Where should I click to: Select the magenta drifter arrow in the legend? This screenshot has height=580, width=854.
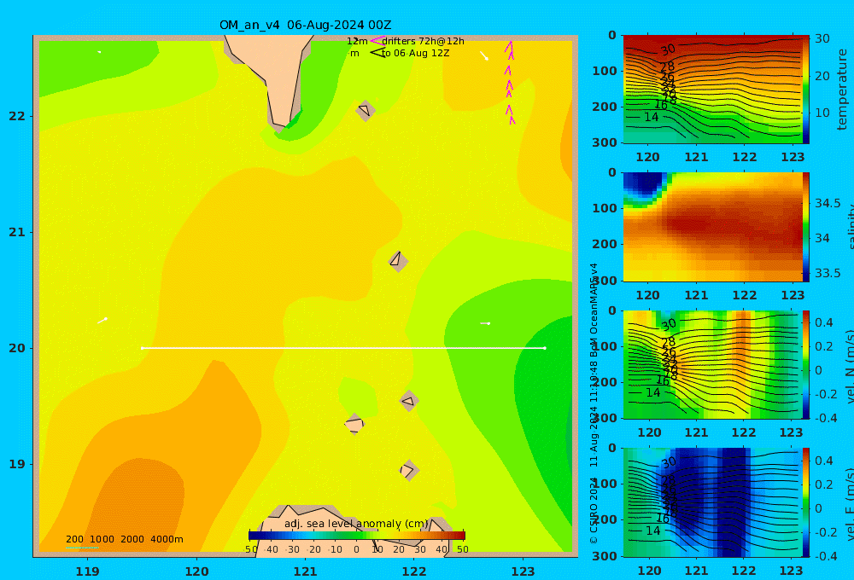point(377,40)
